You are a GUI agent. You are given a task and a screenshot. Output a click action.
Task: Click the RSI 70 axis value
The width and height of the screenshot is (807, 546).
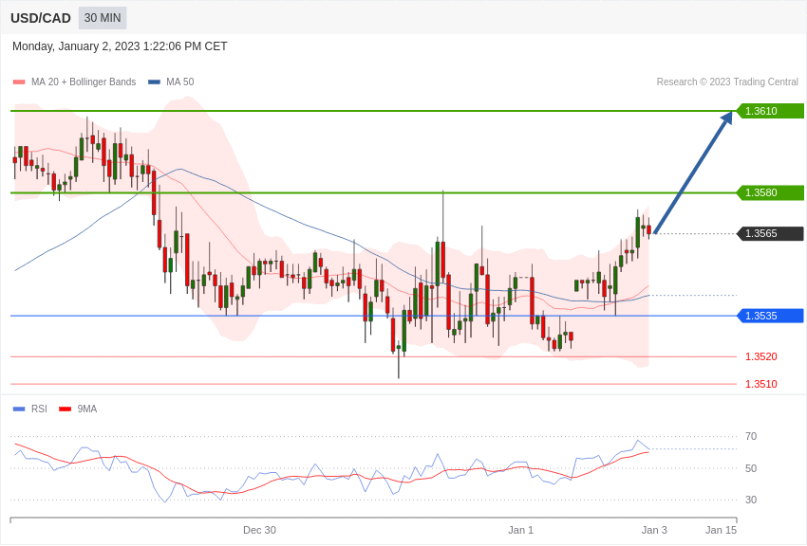click(751, 437)
